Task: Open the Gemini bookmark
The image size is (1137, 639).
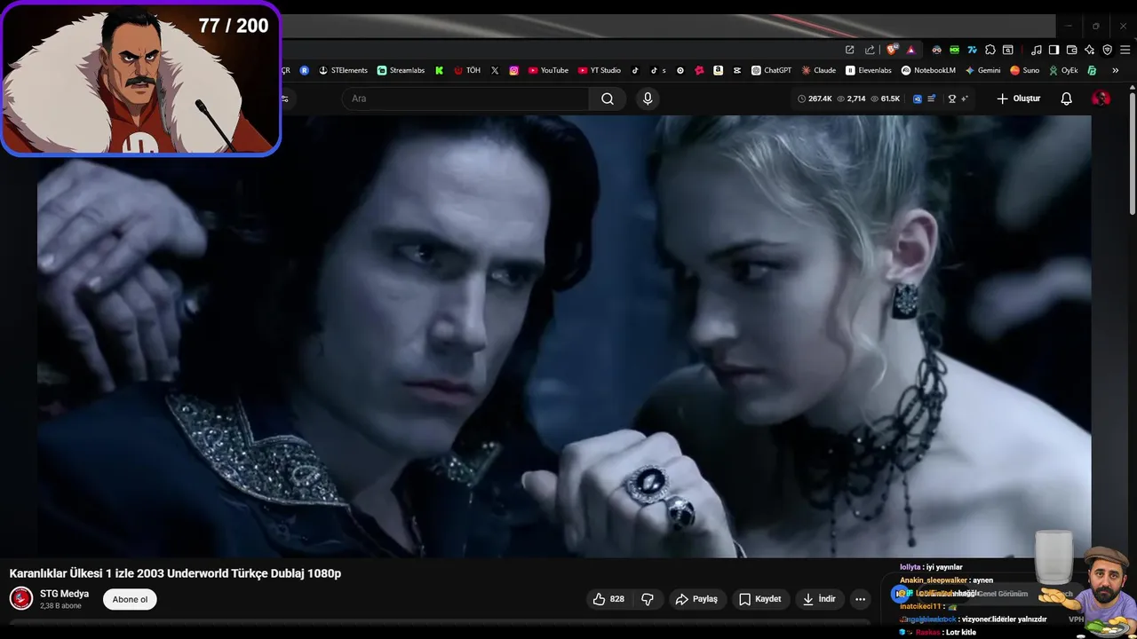Action: [982, 70]
